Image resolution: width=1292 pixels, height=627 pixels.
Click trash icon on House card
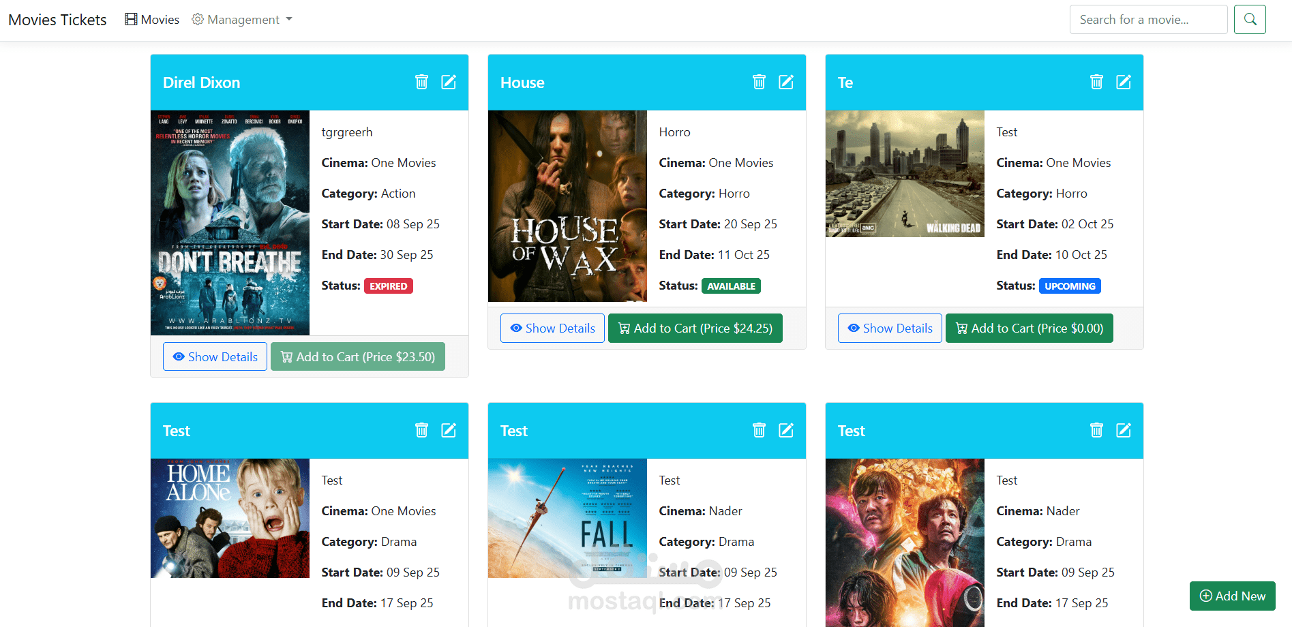click(759, 82)
